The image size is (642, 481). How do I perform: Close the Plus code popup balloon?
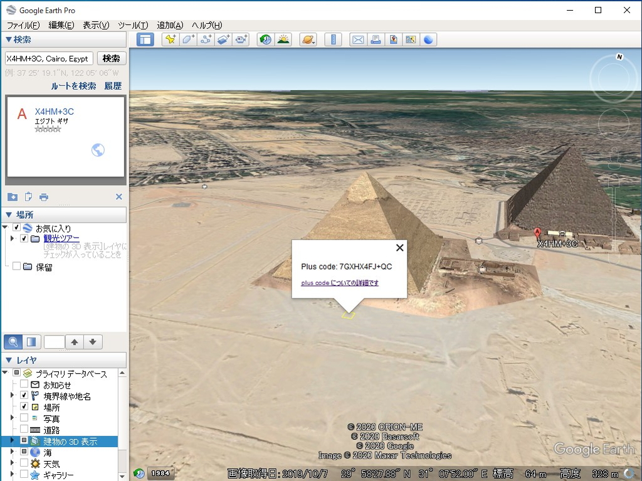point(399,248)
